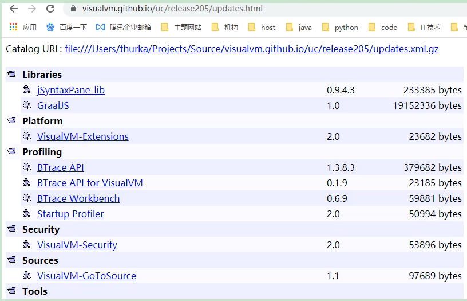Open the 应用 apps shortcut

23,27
